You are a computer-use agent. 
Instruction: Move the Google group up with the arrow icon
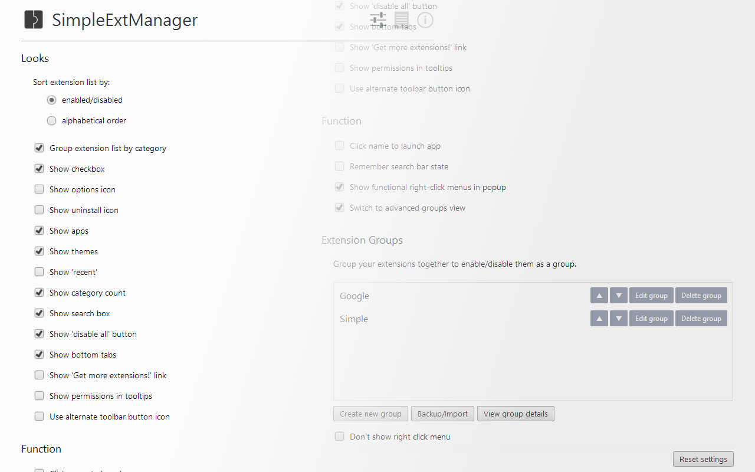click(x=599, y=295)
